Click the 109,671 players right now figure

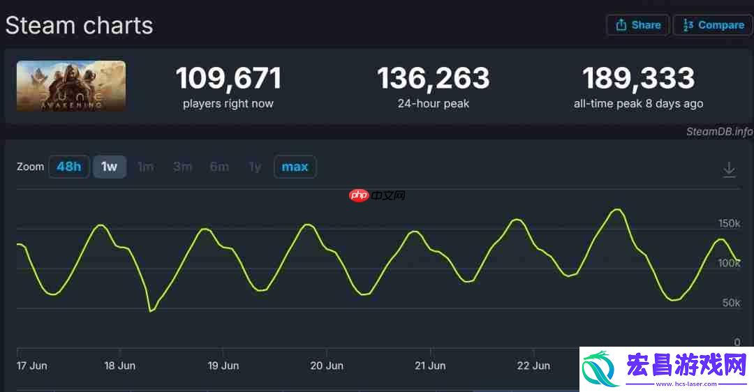pyautogui.click(x=228, y=78)
